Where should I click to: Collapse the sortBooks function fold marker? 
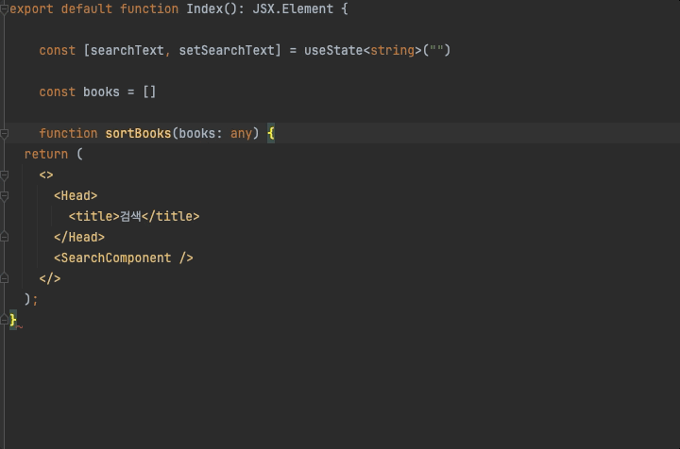(5, 134)
